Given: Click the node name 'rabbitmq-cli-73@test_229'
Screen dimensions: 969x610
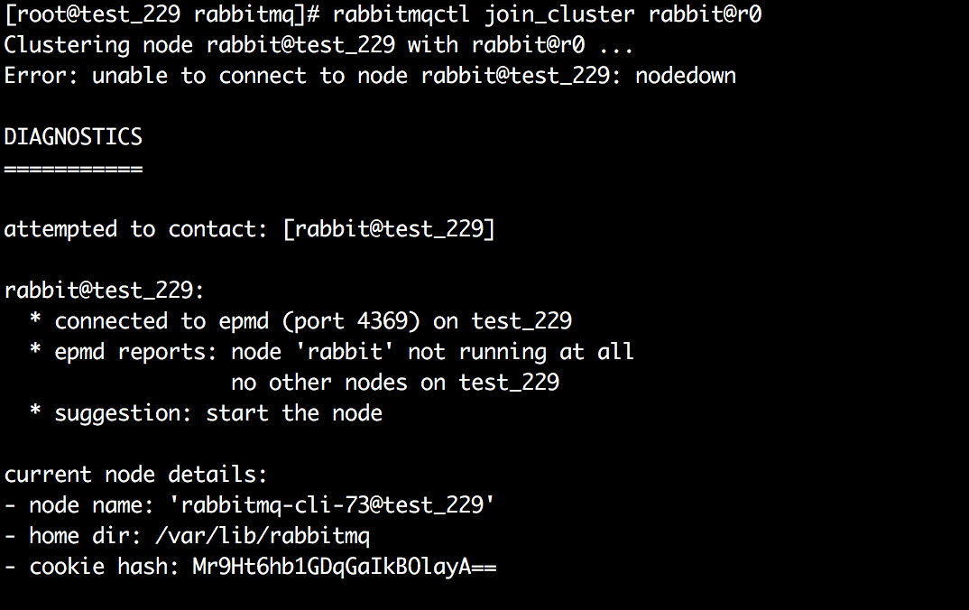Looking at the screenshot, I should click(332, 505).
